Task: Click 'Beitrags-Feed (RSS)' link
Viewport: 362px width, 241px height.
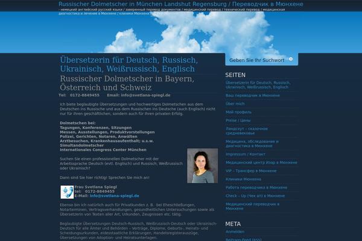Action: point(244,239)
